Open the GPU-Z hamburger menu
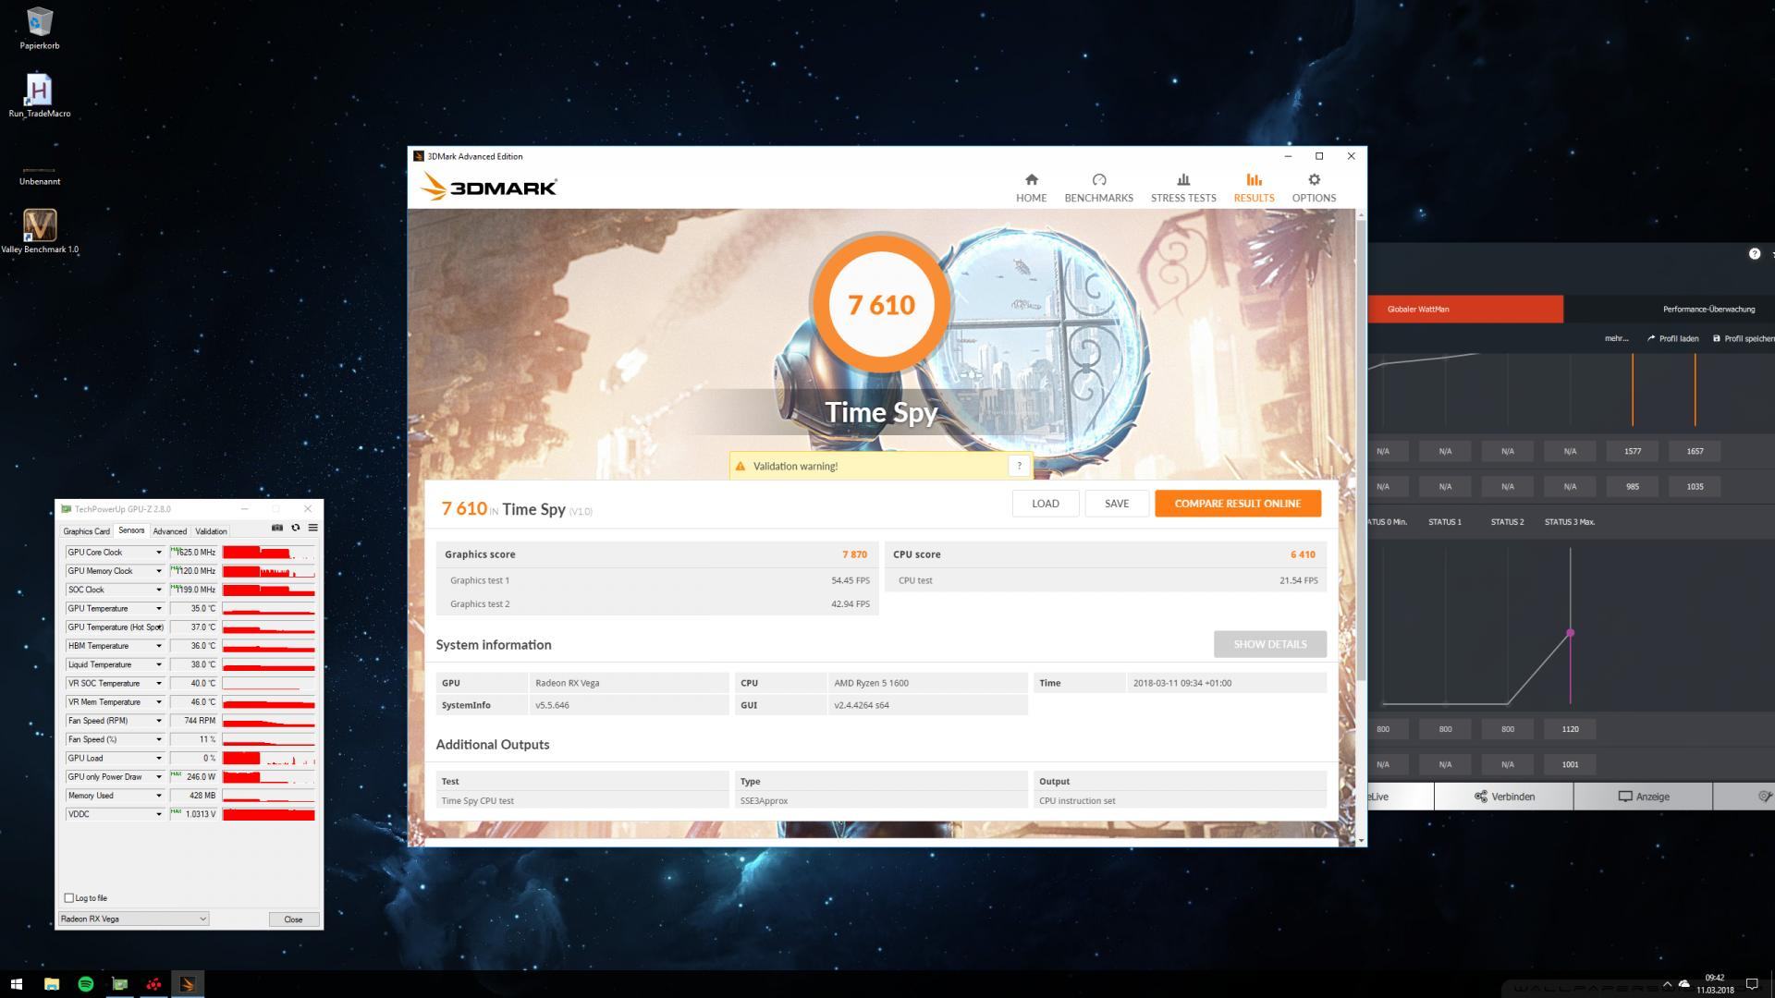Image resolution: width=1775 pixels, height=998 pixels. point(312,528)
